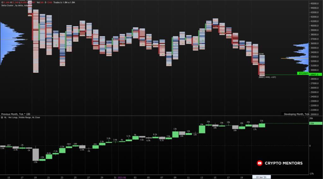Click the YouTube logo beside Crypto Mentors
Viewport: 323px width, 179px height.
260,163
